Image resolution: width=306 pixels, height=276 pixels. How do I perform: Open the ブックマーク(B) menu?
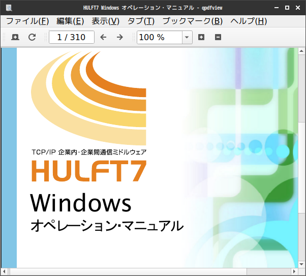point(193,21)
